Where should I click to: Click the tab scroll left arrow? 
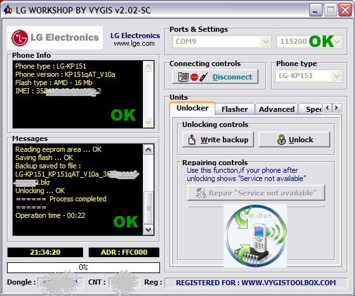[x=327, y=107]
